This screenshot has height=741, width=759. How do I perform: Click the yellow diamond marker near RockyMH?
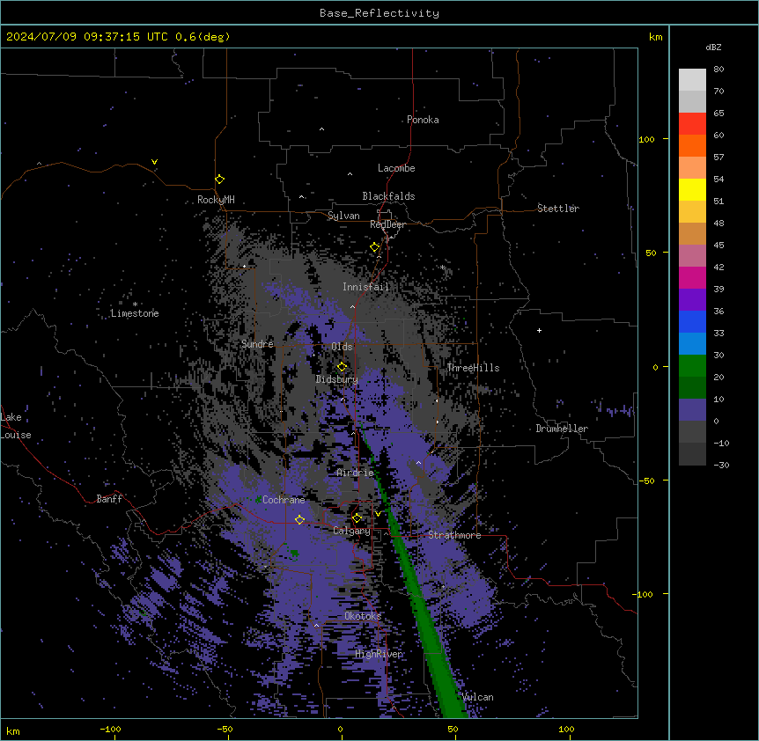pos(219,179)
